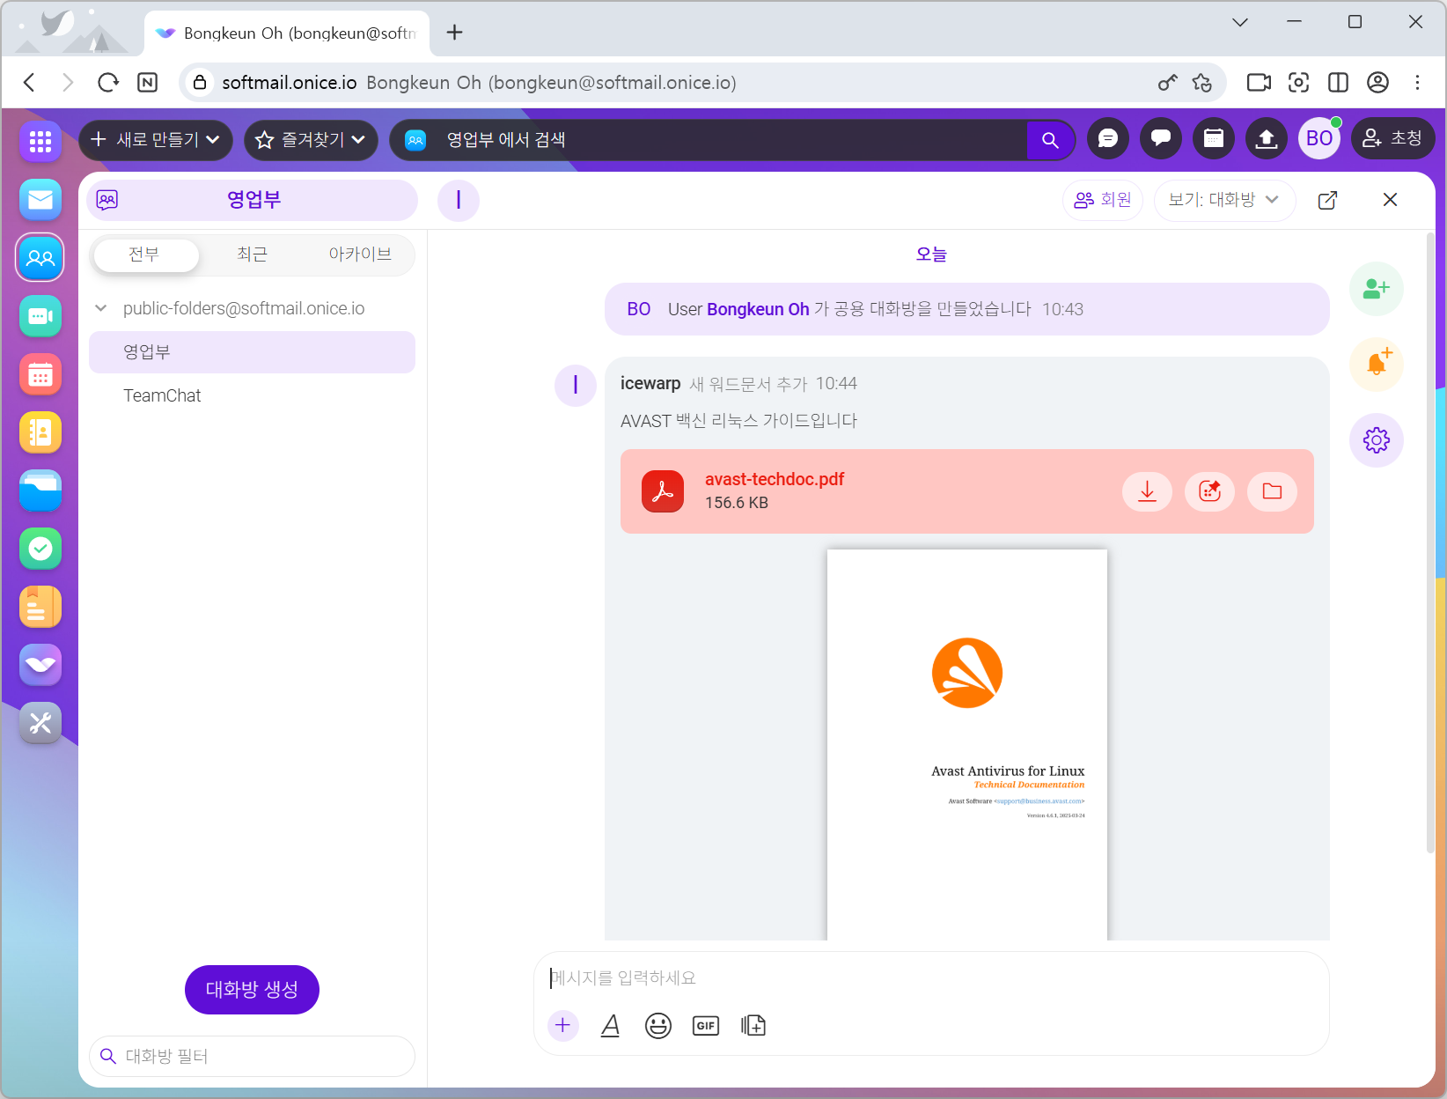Click the 대화방 생성 button
This screenshot has height=1099, width=1447.
click(252, 989)
